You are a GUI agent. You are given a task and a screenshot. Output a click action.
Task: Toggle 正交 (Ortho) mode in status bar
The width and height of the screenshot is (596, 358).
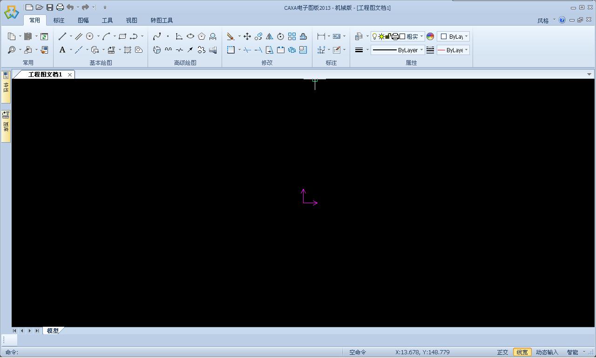502,352
